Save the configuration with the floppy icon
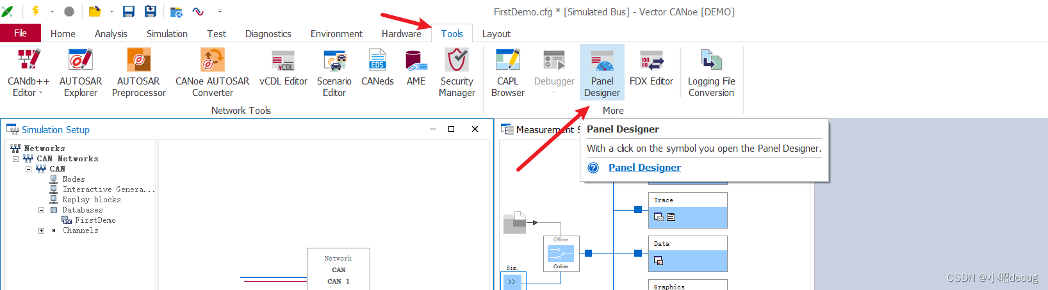The height and width of the screenshot is (290, 1048). pyautogui.click(x=129, y=12)
